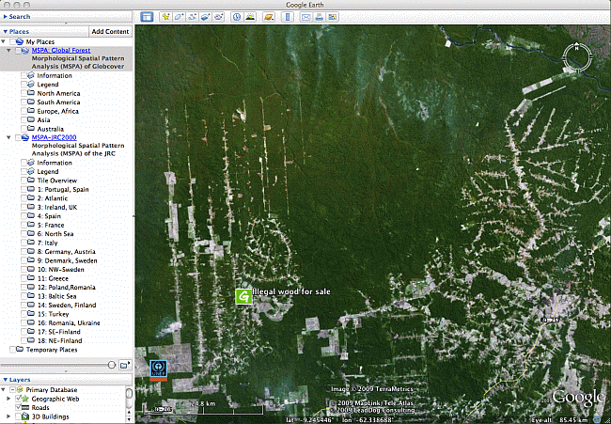Image resolution: width=611 pixels, height=424 pixels.
Task: Click the compass navigation ring
Action: tap(578, 57)
